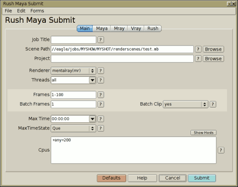238x187 pixels.
Task: Click the help icon beside Batch Clip
Action: point(213,104)
